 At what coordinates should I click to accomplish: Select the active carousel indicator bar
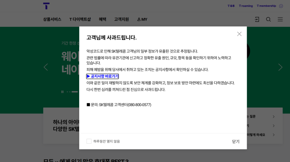(75, 92)
